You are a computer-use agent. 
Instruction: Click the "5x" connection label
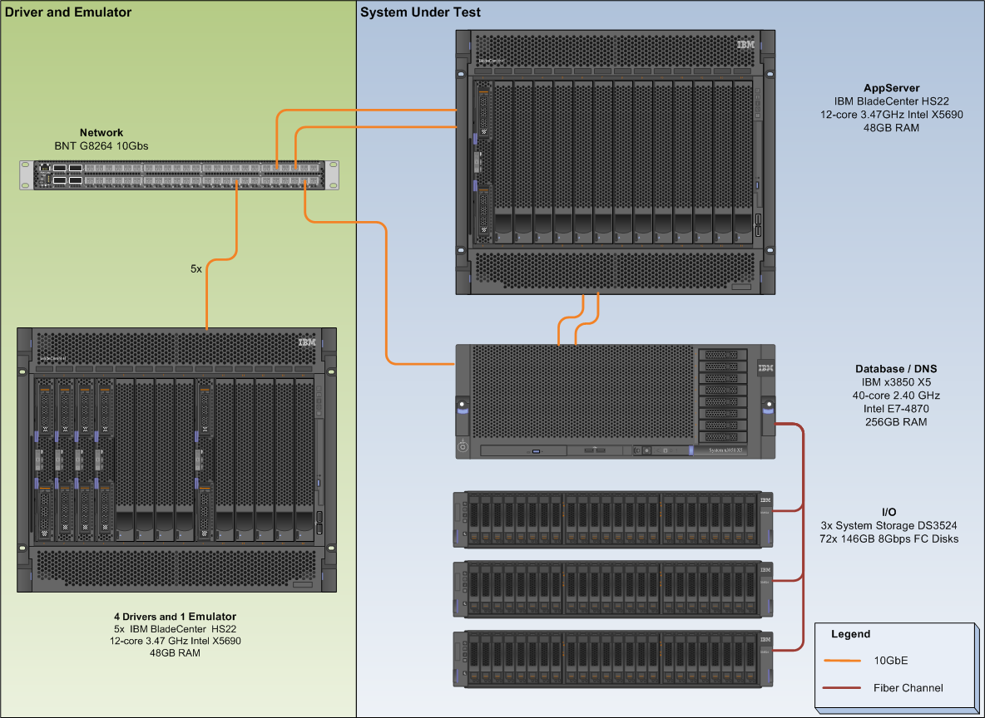pos(196,269)
